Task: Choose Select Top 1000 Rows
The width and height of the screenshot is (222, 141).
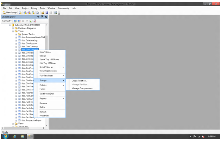Action: pos(50,60)
